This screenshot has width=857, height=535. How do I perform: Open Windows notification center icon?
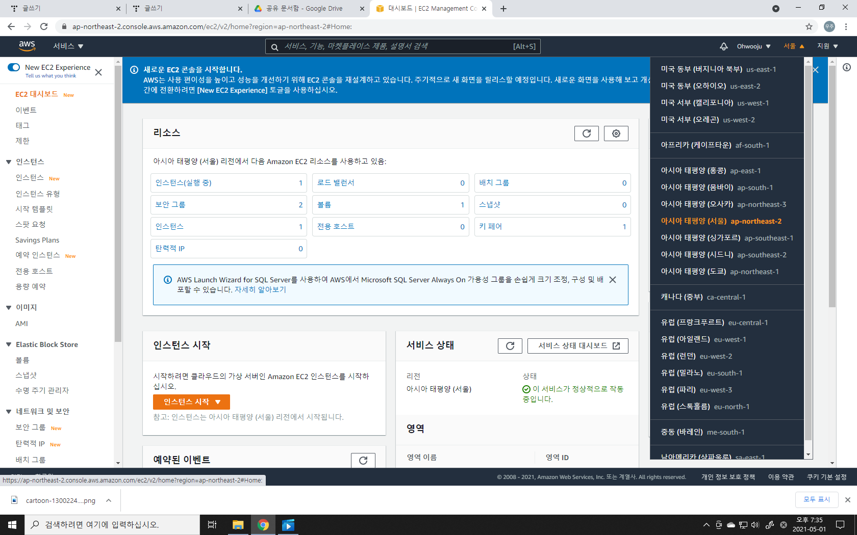click(x=840, y=525)
